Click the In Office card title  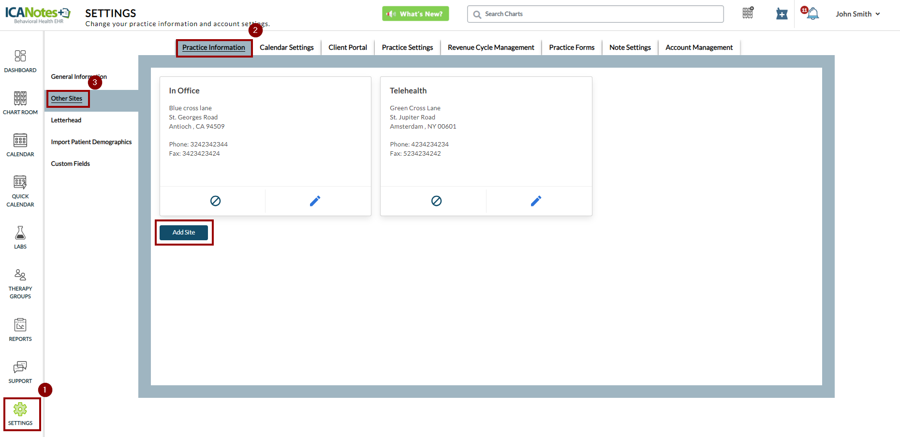click(184, 91)
